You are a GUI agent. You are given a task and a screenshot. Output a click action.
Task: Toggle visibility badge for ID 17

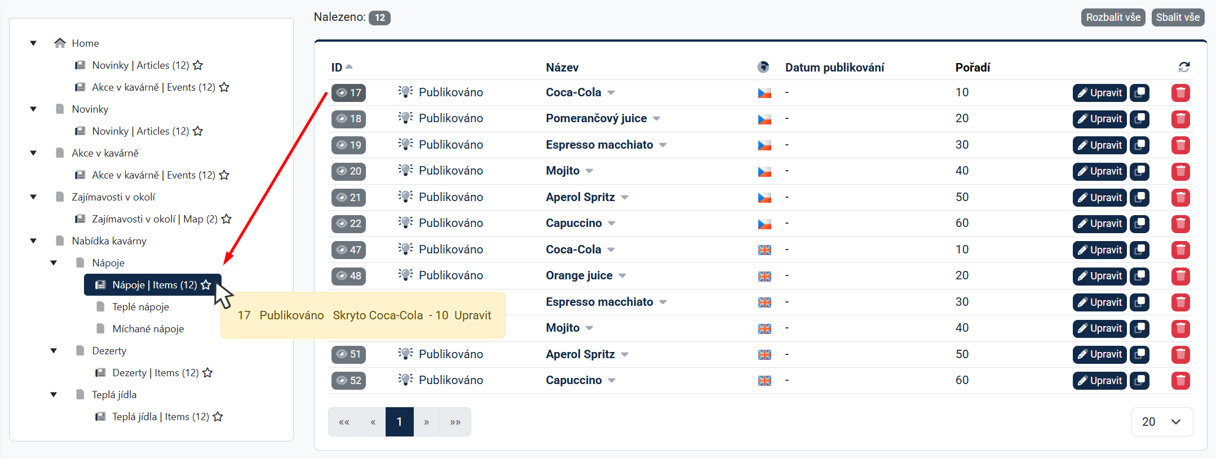[x=348, y=93]
